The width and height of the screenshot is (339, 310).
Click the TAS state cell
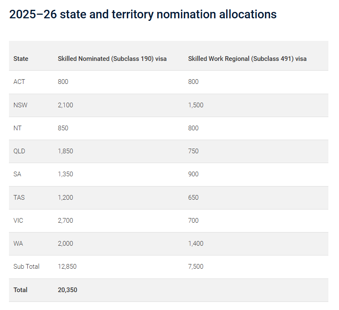pos(19,198)
